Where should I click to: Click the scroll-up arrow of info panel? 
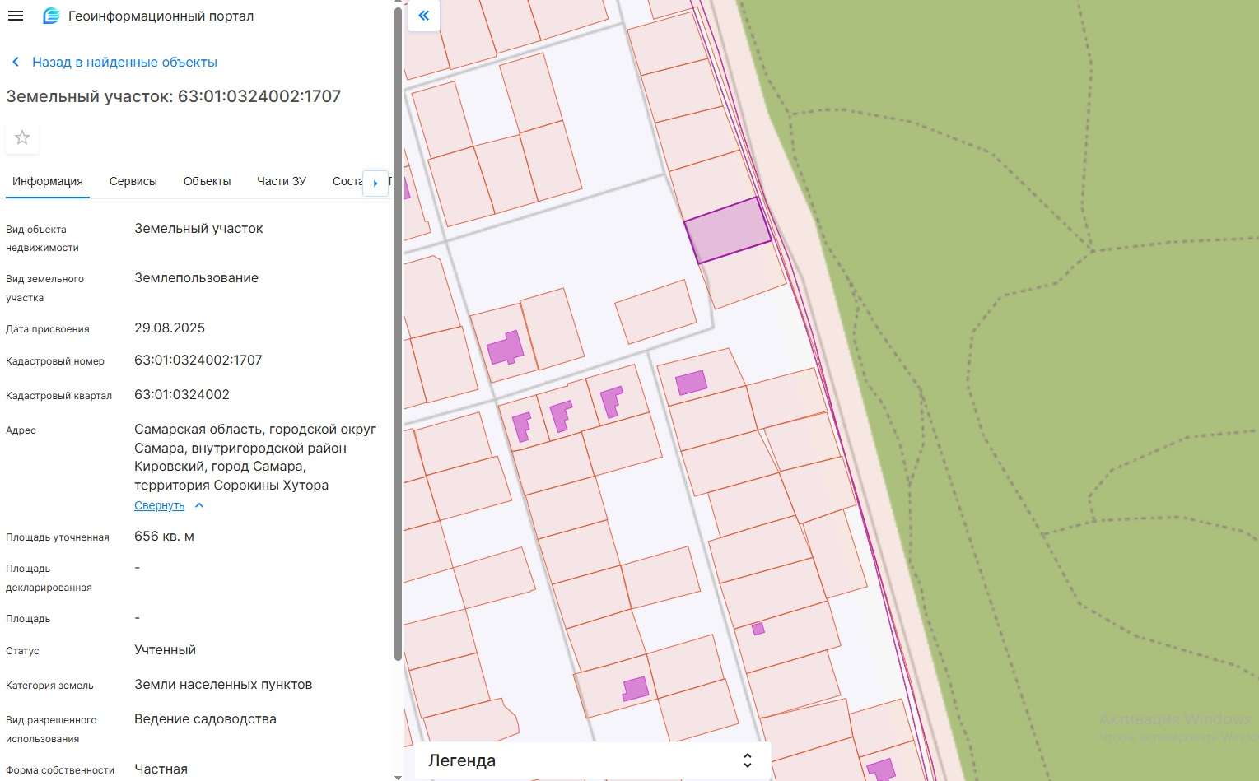pyautogui.click(x=399, y=5)
